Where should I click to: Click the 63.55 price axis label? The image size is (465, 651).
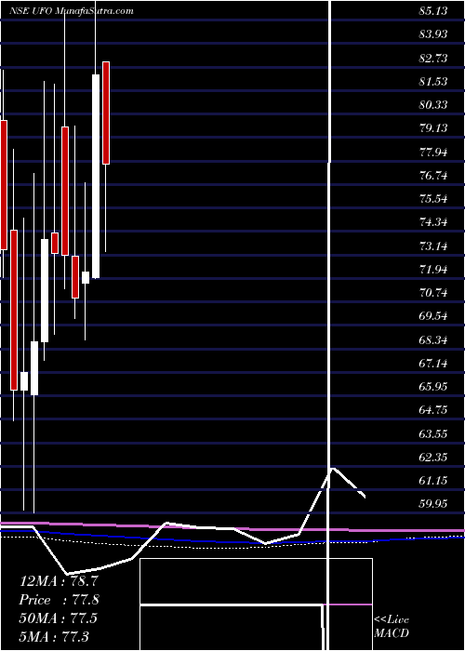(x=433, y=434)
